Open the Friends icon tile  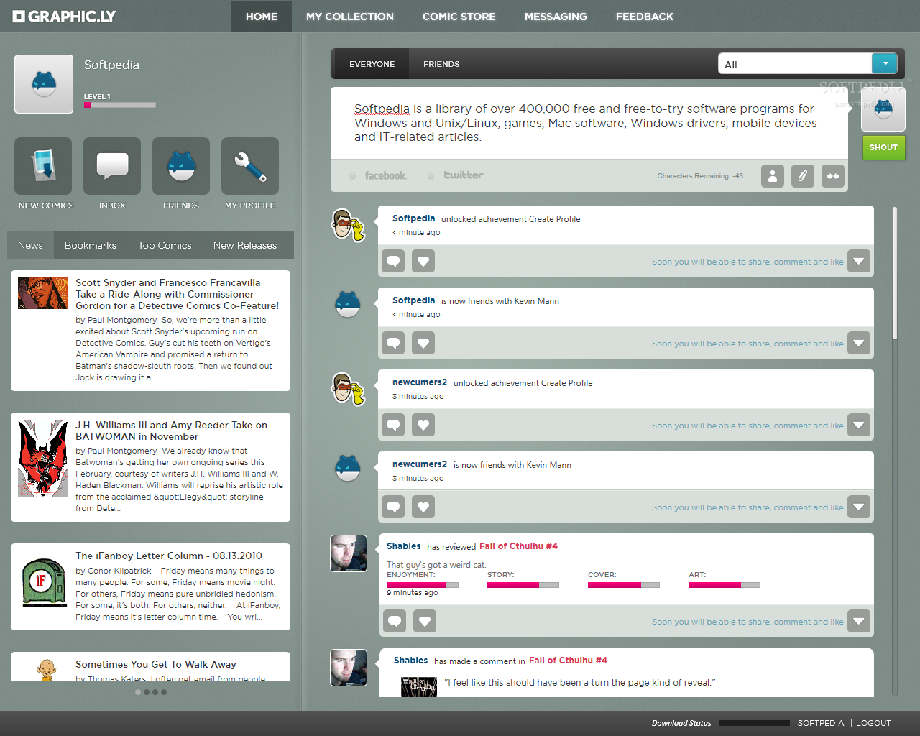pyautogui.click(x=181, y=166)
